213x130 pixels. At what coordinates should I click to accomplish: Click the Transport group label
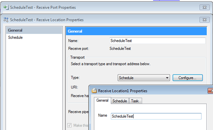click(x=77, y=57)
